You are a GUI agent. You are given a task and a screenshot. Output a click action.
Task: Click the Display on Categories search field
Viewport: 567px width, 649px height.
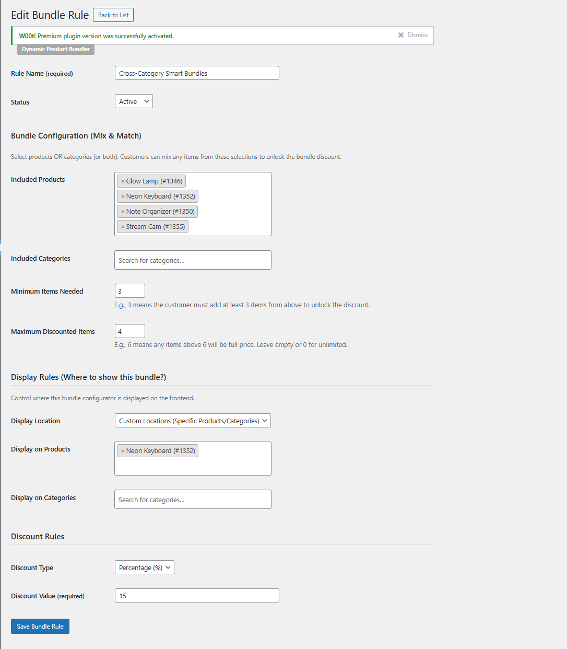pos(193,500)
